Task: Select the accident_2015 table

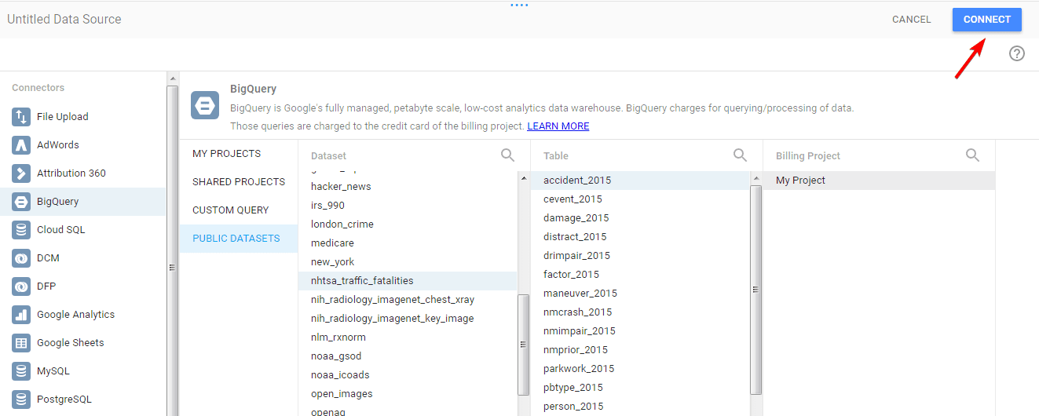Action: click(640, 181)
